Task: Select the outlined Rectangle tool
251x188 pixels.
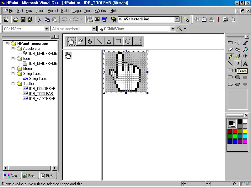Action: pyautogui.click(x=230, y=70)
